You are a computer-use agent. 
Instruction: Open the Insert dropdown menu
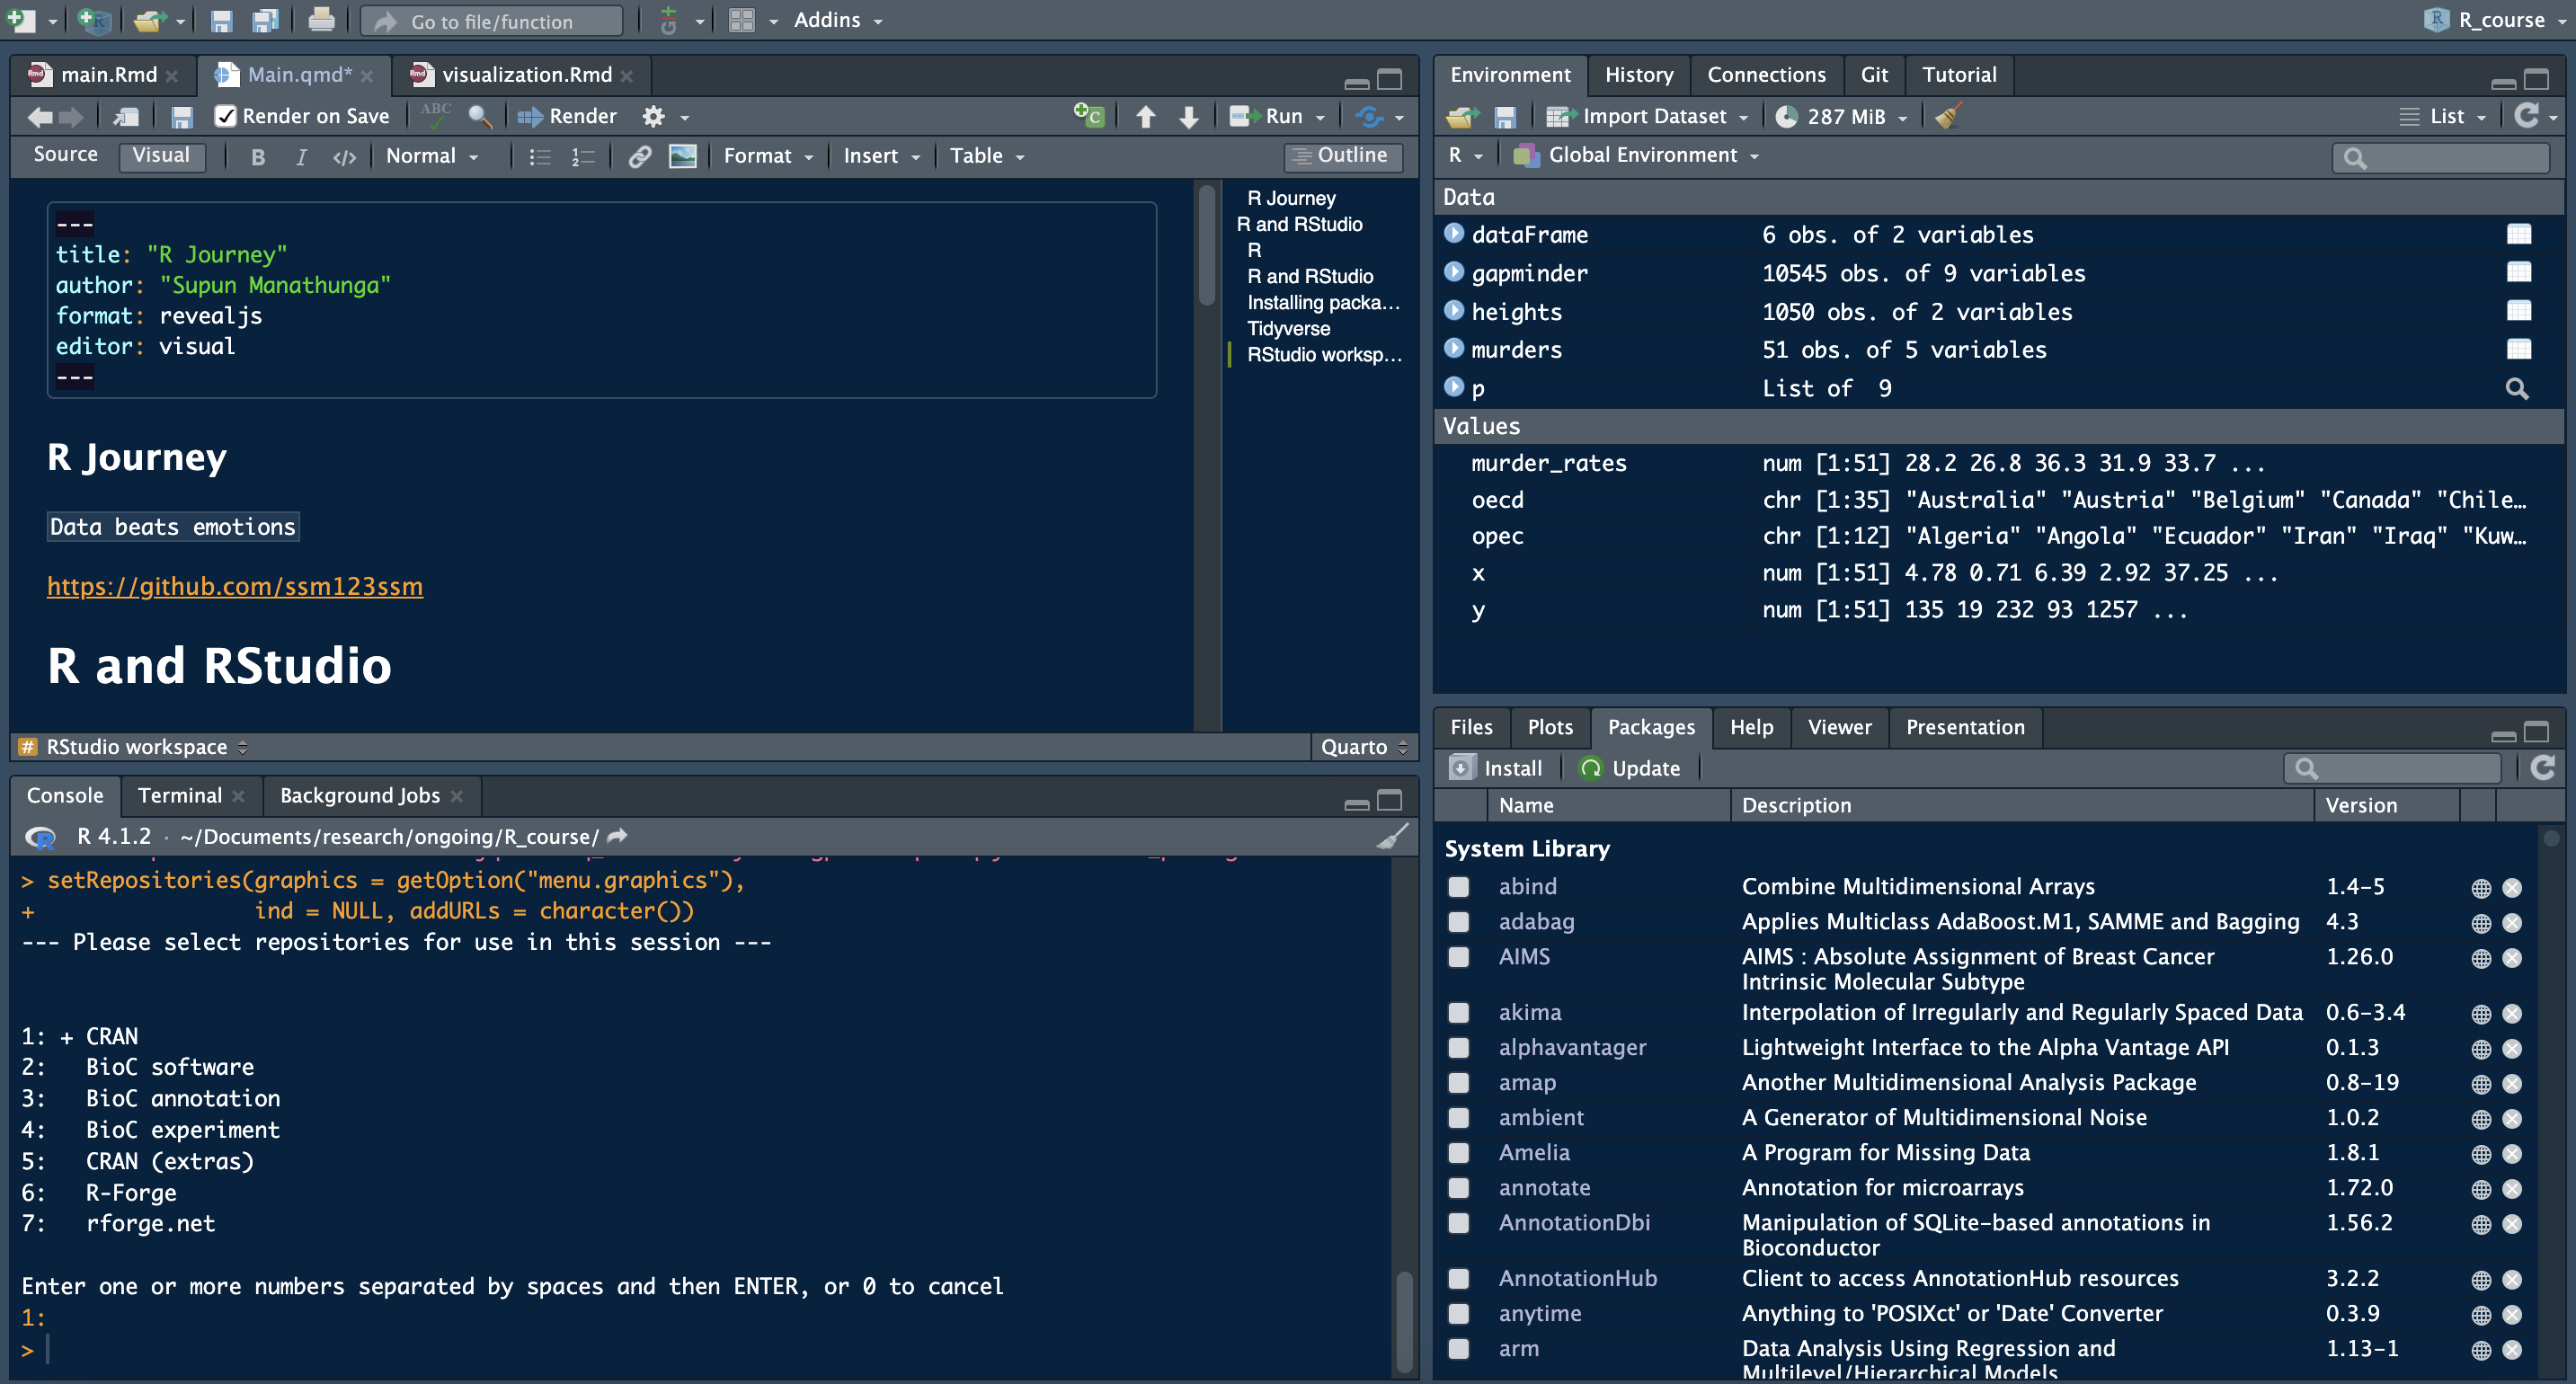(x=881, y=156)
